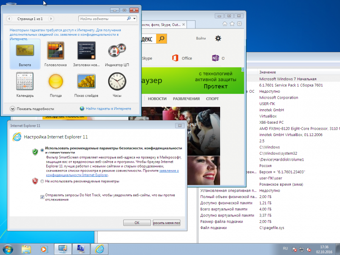
Task: Select the Microsoft Windows 7 Начальная value
Action: (x=288, y=79)
